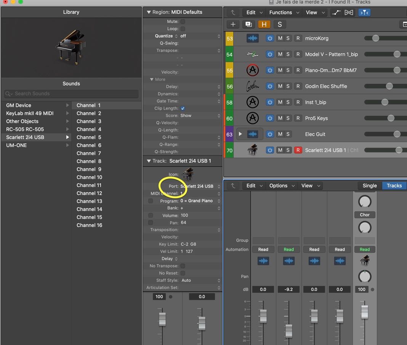Click the grand piano icon on track 70
Image resolution: width=407 pixels, height=345 pixels.
[x=252, y=150]
